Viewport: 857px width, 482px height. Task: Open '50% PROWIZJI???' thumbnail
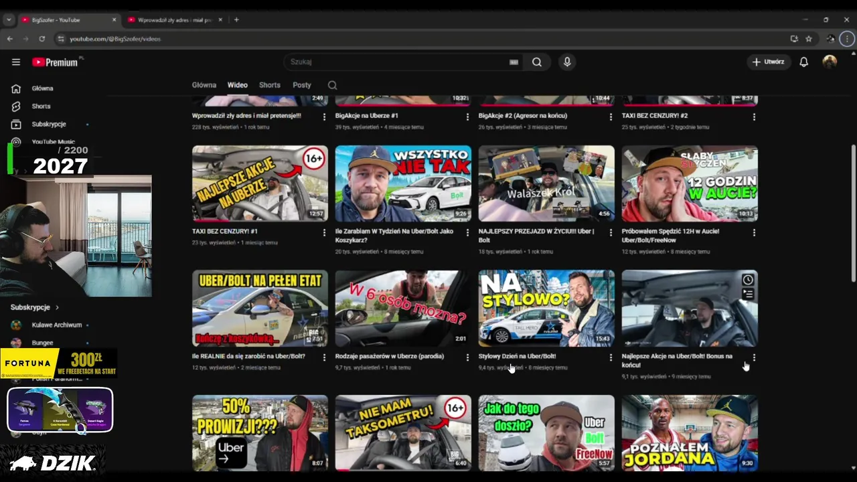[x=260, y=433]
